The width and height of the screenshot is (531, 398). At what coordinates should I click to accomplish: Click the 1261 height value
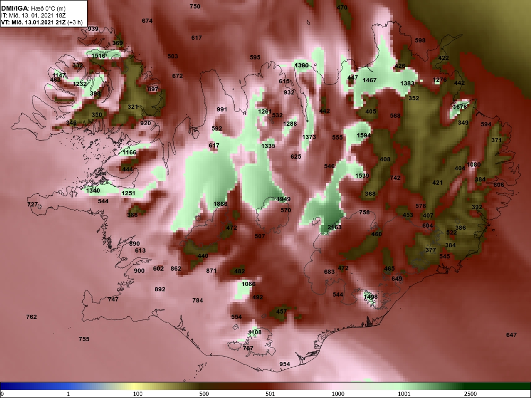[x=265, y=111]
